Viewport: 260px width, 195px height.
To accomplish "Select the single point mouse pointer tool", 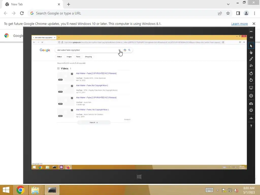I will click(x=251, y=46).
